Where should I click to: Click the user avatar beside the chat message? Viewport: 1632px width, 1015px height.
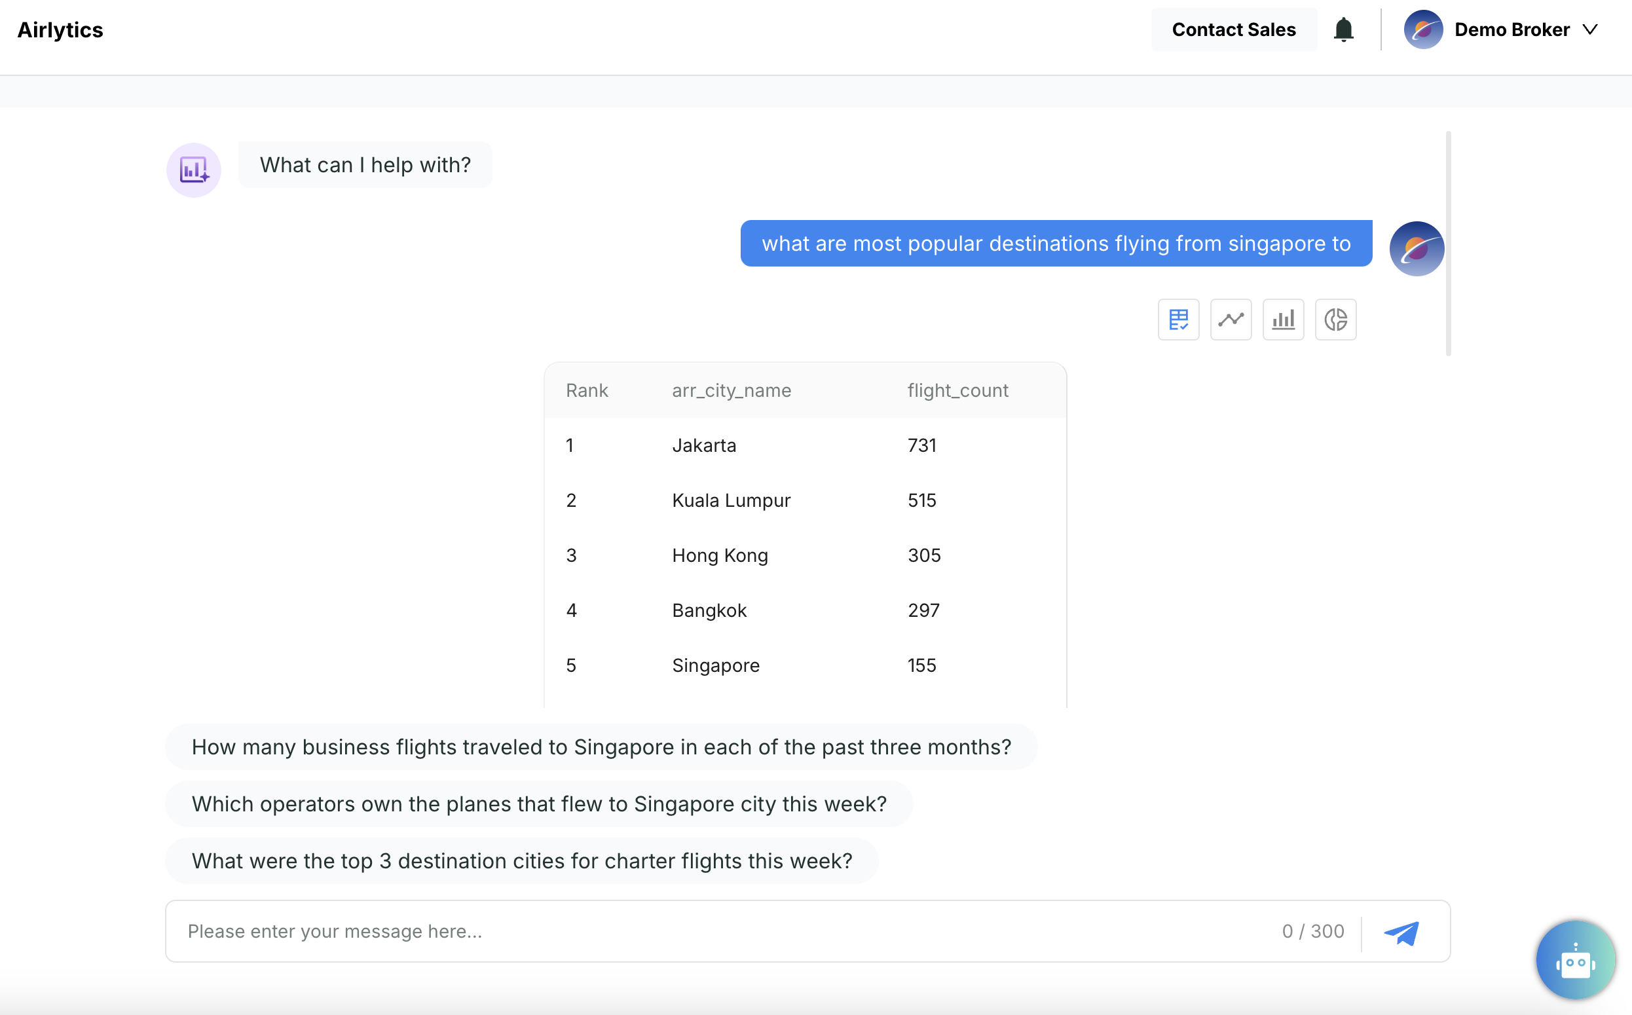1417,248
